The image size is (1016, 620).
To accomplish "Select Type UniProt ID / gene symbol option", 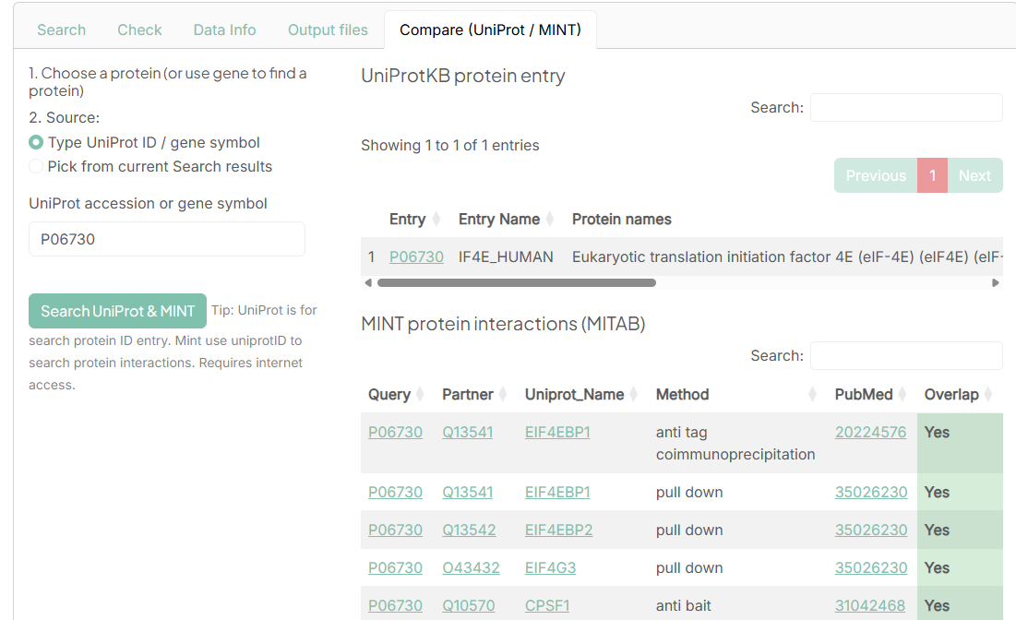I will tap(35, 143).
